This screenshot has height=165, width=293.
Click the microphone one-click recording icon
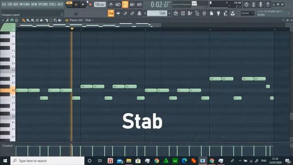click(x=260, y=5)
